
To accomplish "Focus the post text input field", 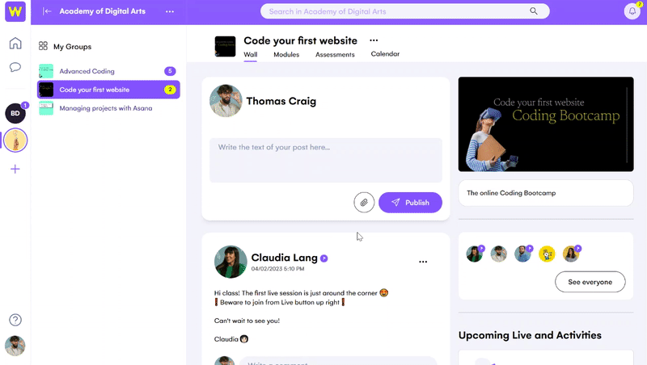I will point(326,160).
